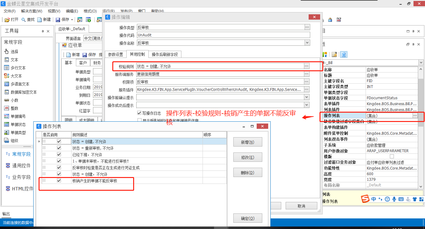The width and height of the screenshot is (425, 229).
Task: Toggle enable checkbox for 已经下推，不允许 rule
Action: click(x=59, y=155)
